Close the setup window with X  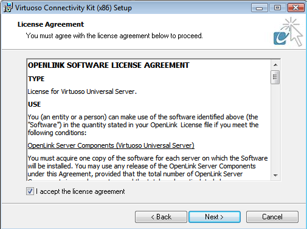(x=296, y=8)
